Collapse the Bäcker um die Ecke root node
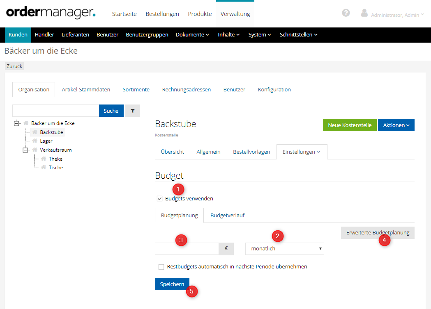 coord(16,123)
